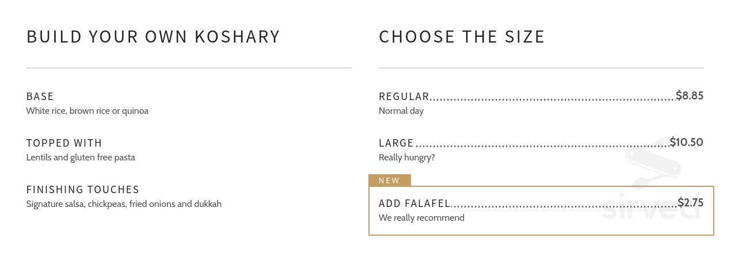Click the Lentils and gluten free pasta description

point(81,158)
